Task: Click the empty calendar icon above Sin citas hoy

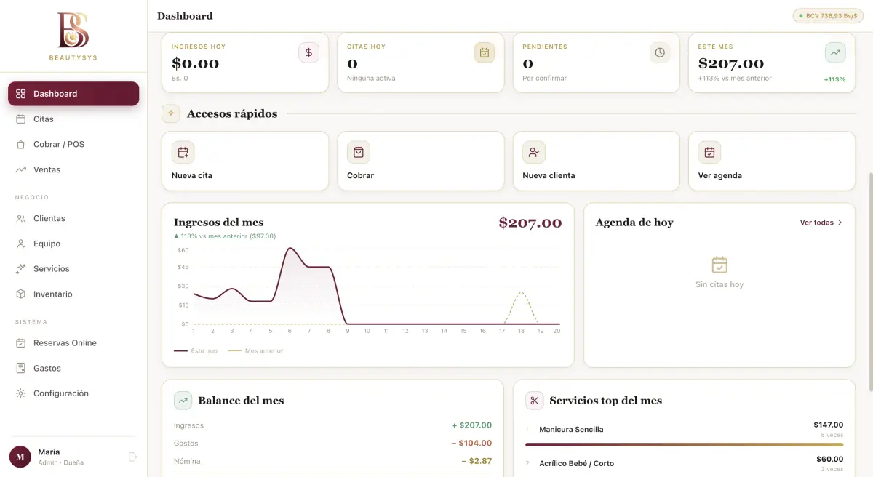Action: (719, 265)
